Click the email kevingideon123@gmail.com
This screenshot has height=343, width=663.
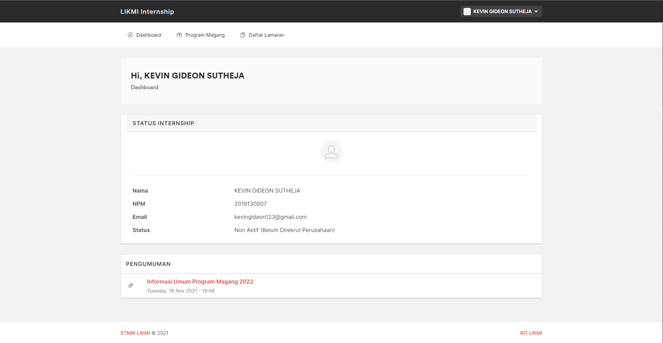pyautogui.click(x=271, y=217)
